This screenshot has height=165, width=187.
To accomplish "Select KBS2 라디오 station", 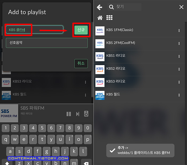I will point(139,69).
